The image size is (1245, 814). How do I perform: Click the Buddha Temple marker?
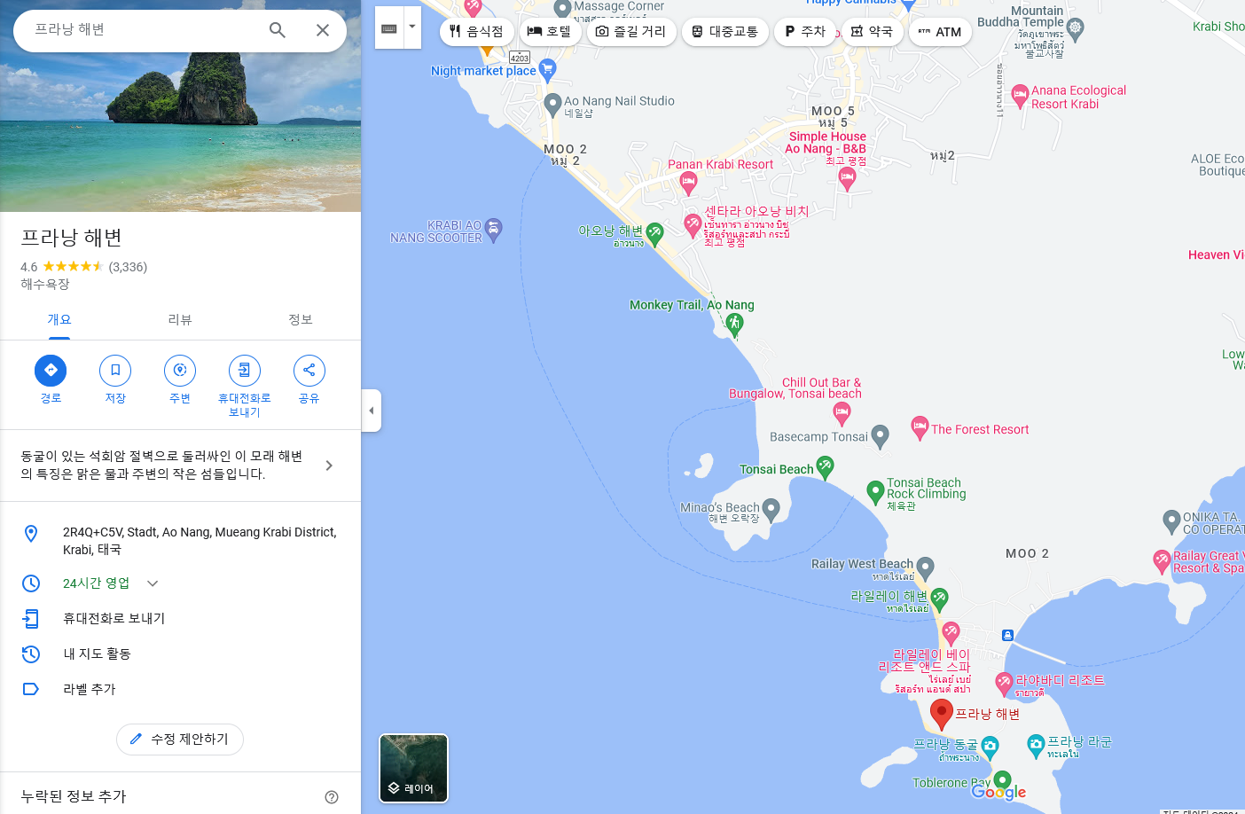click(1076, 27)
